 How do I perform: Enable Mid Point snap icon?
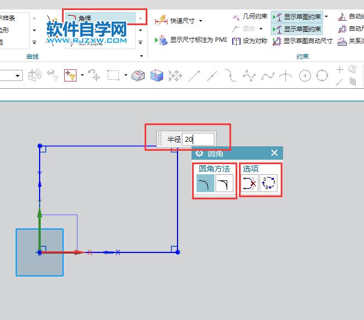click(x=212, y=76)
